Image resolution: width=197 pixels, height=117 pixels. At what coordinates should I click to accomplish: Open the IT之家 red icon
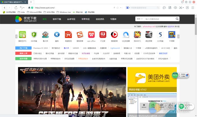103,35
